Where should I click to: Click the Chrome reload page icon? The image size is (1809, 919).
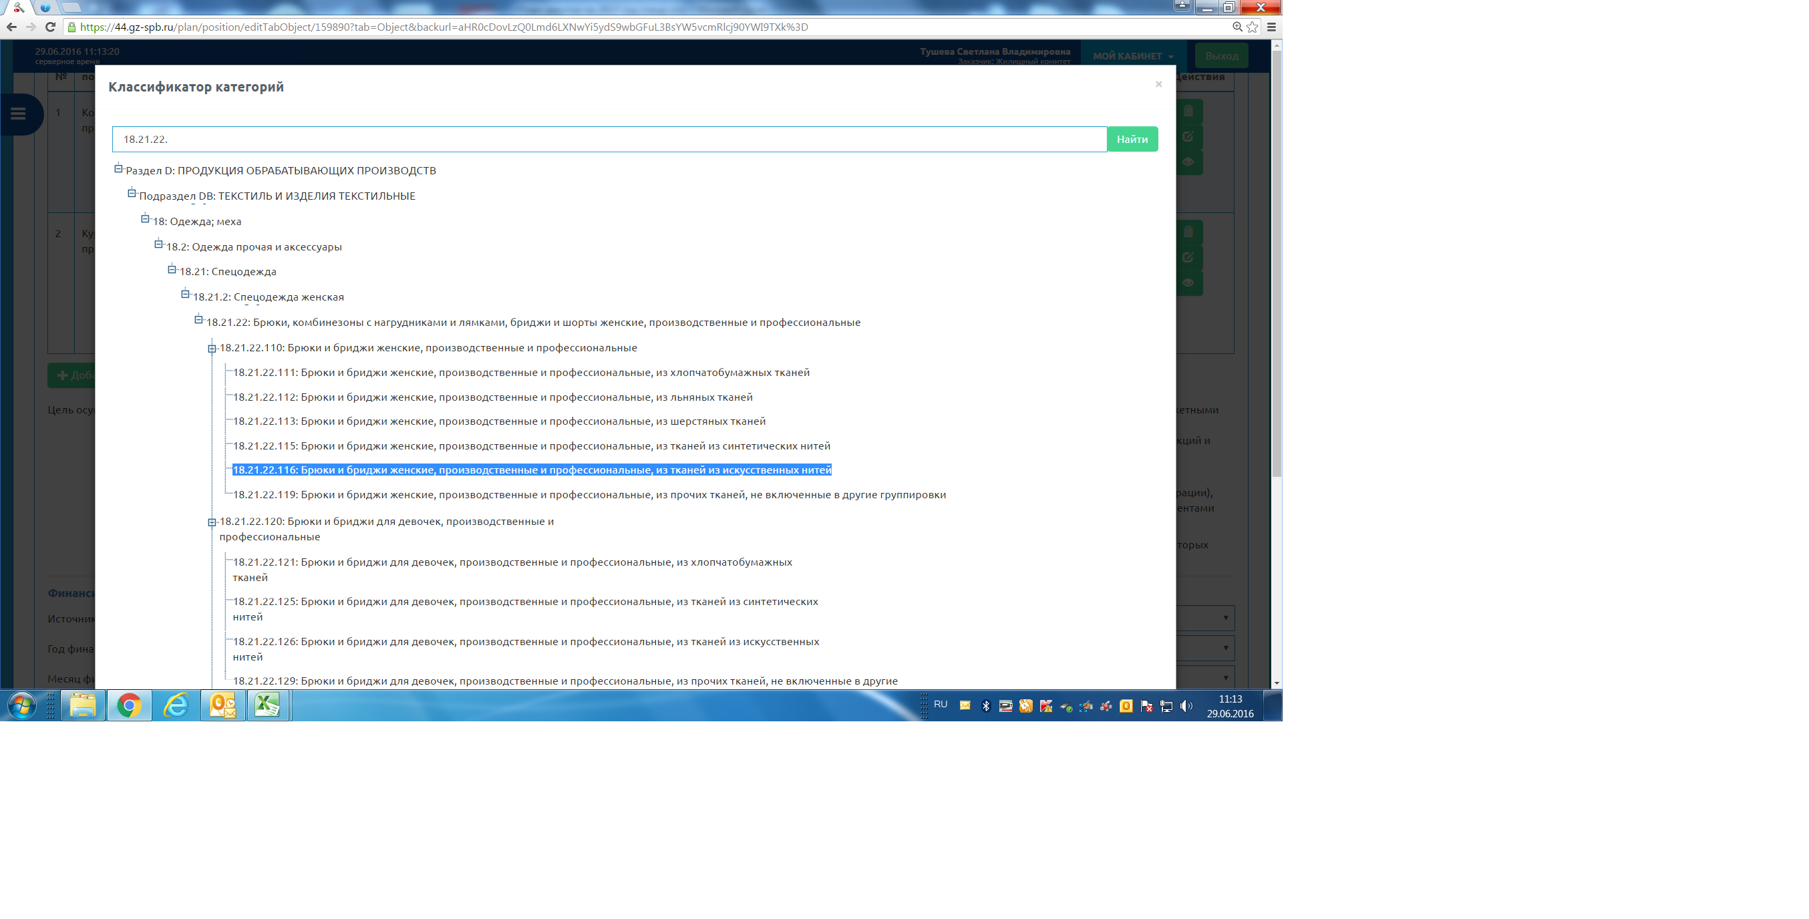(x=50, y=27)
